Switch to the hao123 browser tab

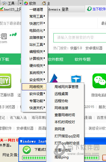click(x=11, y=9)
